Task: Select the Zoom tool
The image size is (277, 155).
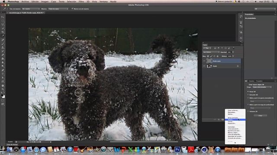Action: pyautogui.click(x=3, y=89)
